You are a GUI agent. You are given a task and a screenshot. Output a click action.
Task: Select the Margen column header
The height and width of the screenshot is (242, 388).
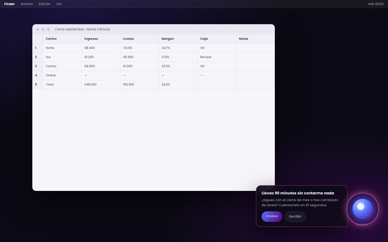[178, 39]
